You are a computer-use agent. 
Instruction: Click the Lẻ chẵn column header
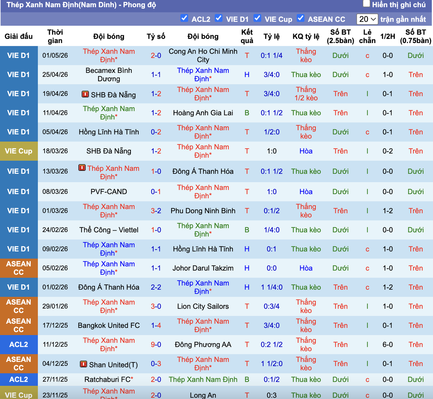[367, 36]
